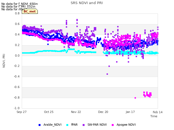Click the blue Arable_NDVI legend swatch
The width and height of the screenshot is (174, 130).
(39, 125)
